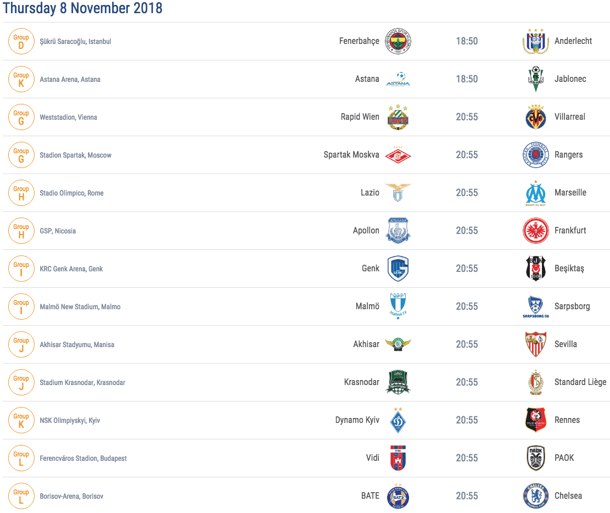610x513 pixels.
Task: Open 20:55 kickoff for Genk vs Beşiktaş
Action: 467,268
